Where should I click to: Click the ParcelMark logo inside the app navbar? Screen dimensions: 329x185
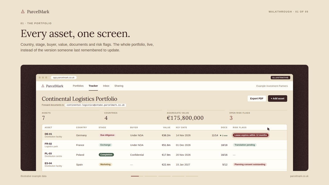pos(52,86)
